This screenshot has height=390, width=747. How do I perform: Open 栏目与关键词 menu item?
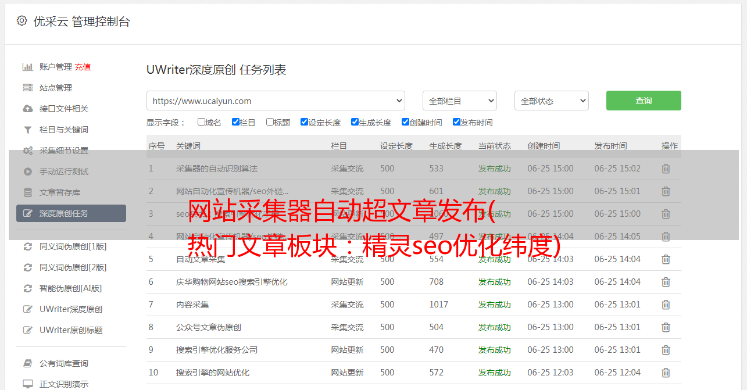tap(64, 130)
